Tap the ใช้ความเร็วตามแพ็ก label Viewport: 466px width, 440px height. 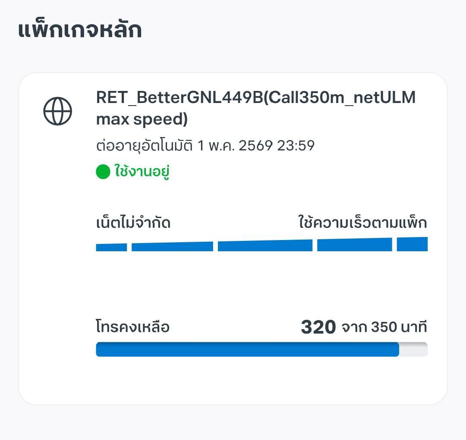tap(362, 223)
